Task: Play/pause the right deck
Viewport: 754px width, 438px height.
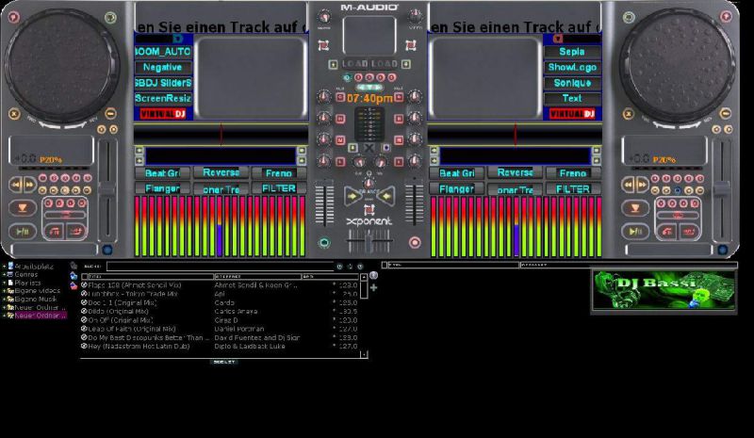Action: (634, 232)
